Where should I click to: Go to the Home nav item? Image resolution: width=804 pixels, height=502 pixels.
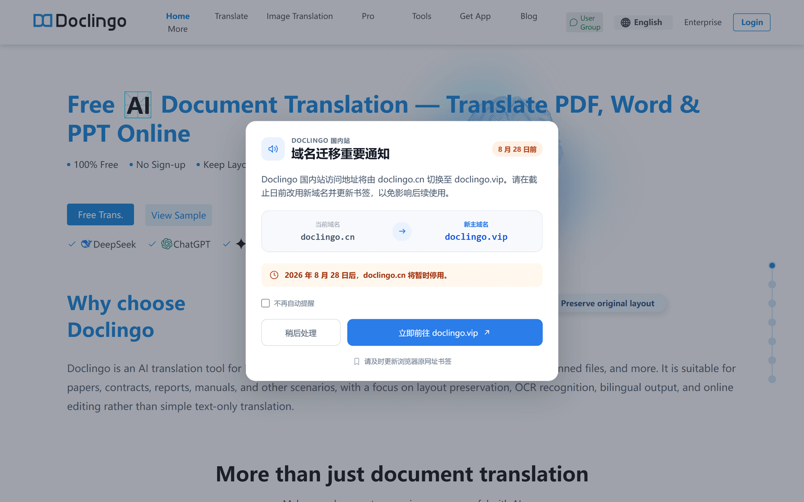178,16
